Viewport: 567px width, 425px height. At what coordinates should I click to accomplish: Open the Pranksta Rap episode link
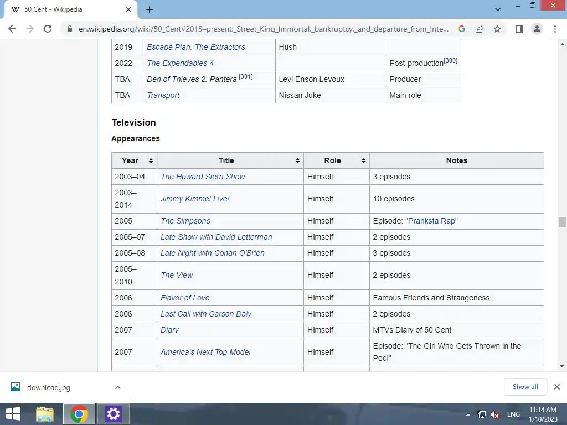pos(431,221)
